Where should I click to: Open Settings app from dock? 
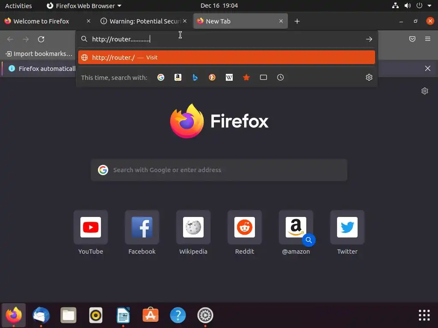205,315
